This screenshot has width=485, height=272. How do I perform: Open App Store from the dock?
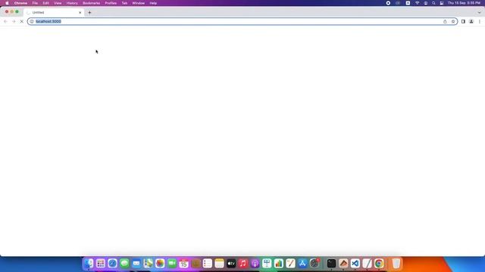[302, 264]
